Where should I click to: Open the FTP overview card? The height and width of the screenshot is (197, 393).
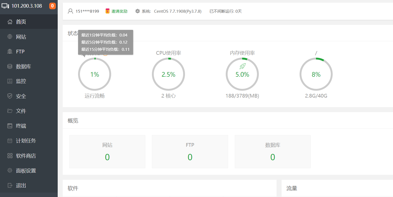[190, 152]
